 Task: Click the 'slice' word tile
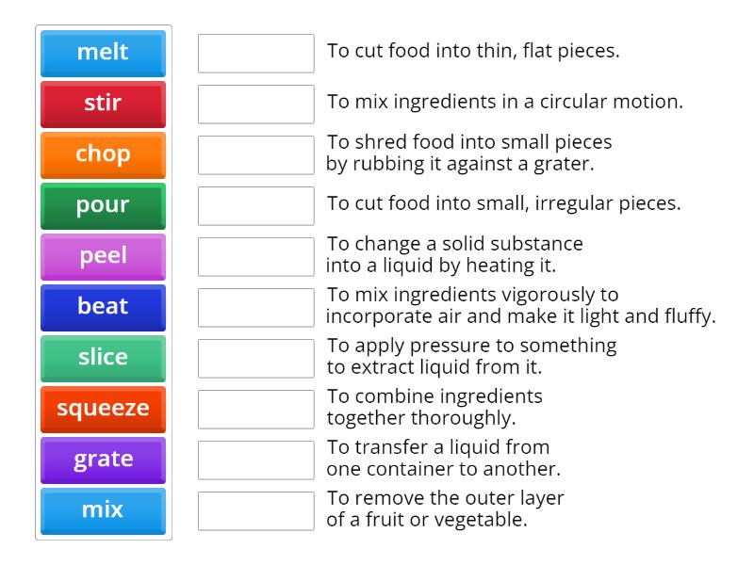click(x=102, y=359)
